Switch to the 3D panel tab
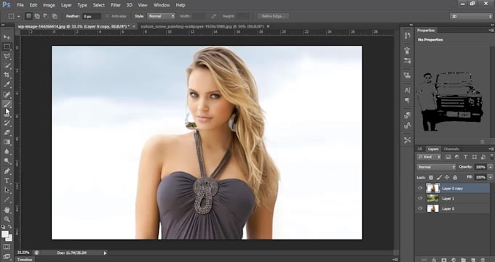Viewport: 495px width, 262px height. 420,149
